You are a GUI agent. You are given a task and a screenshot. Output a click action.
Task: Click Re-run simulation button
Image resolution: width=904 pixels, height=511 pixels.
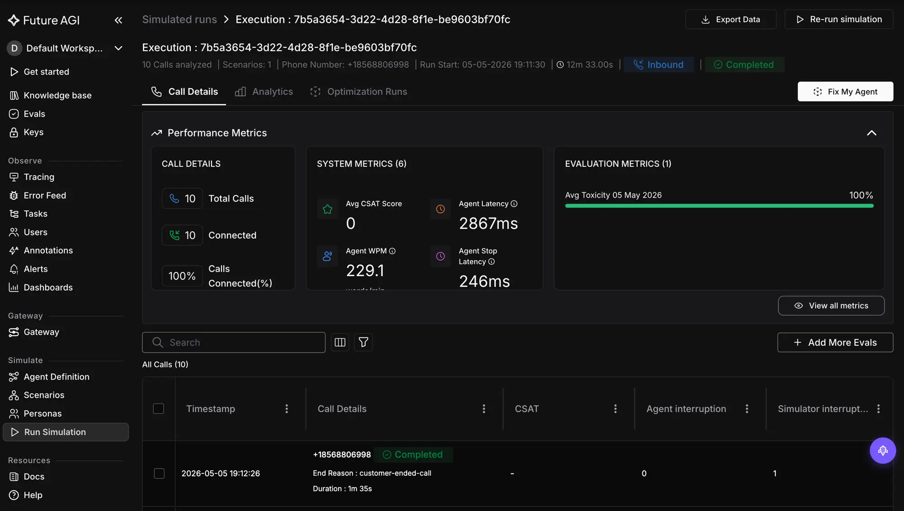pos(839,19)
